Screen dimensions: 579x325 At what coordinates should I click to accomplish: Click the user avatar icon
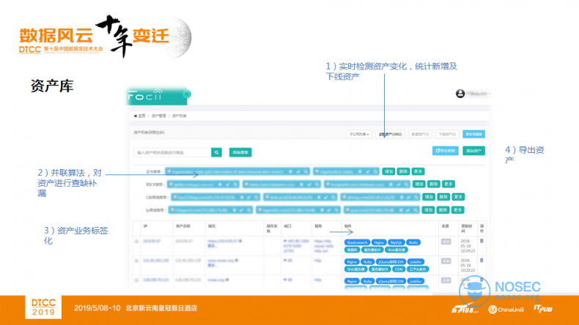click(x=460, y=94)
